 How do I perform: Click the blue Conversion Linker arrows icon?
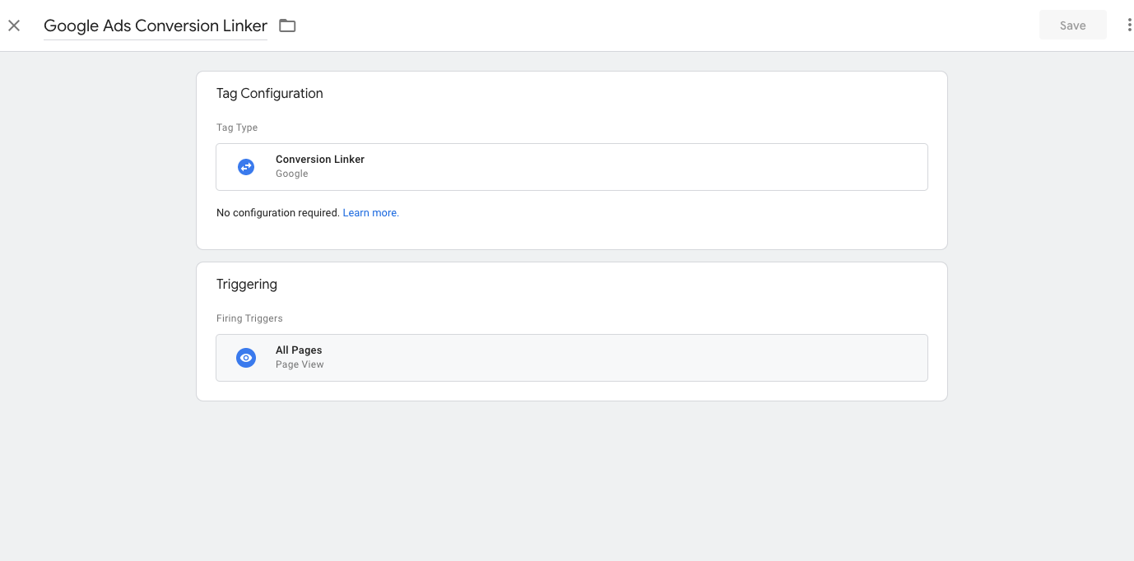(246, 167)
